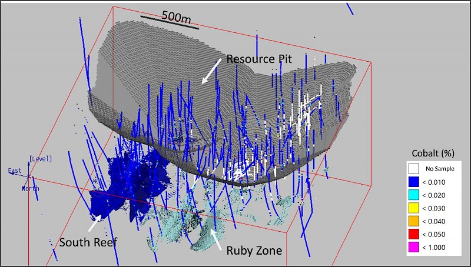Click the East axis label

pos(15,171)
